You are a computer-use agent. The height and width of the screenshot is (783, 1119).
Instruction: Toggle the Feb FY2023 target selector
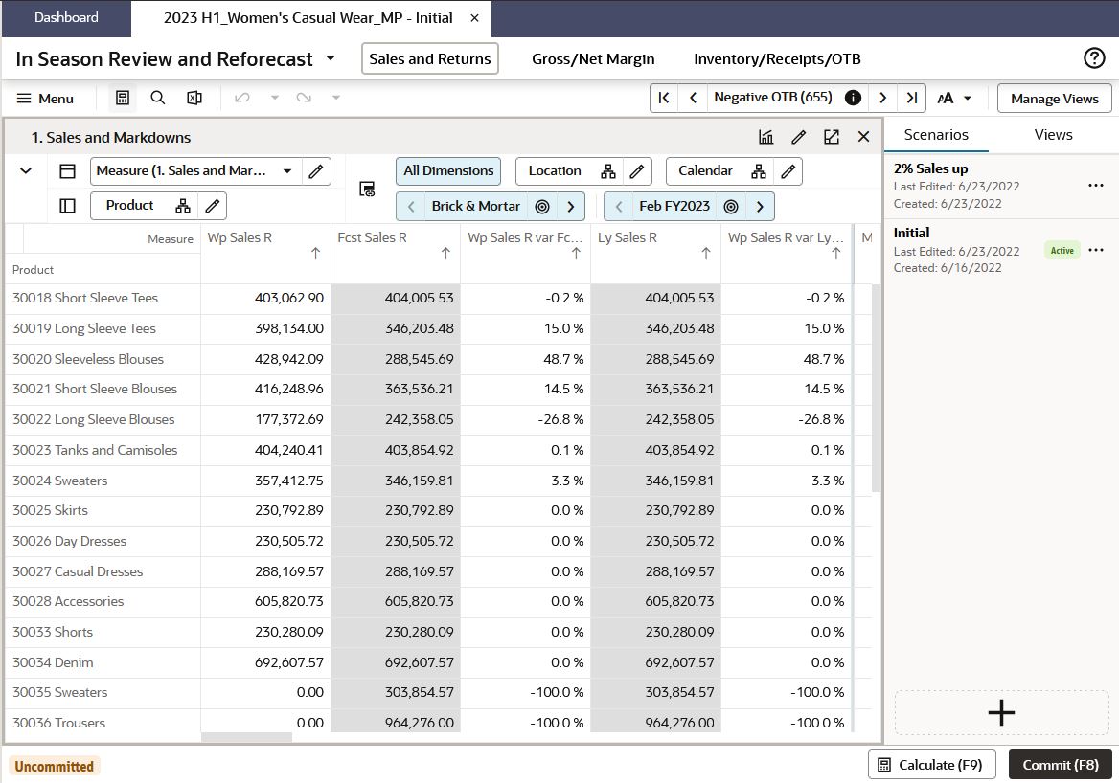coord(731,207)
